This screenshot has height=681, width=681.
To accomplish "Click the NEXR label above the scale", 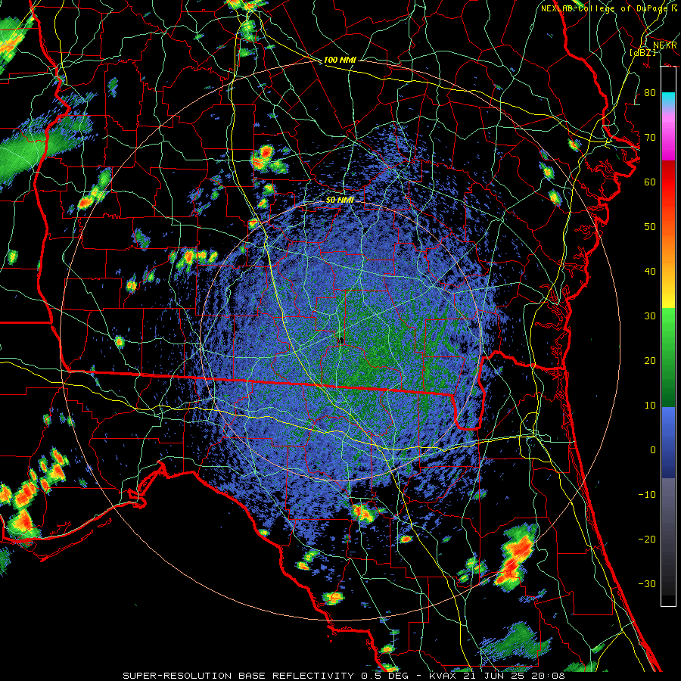I will pyautogui.click(x=665, y=45).
